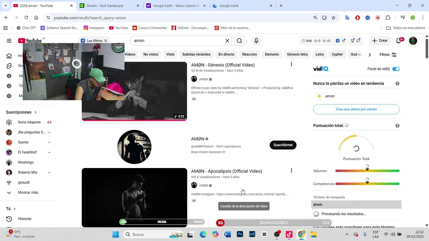Open Todos los marcadores folder
This screenshot has height=241, width=429.
pyautogui.click(x=406, y=28)
